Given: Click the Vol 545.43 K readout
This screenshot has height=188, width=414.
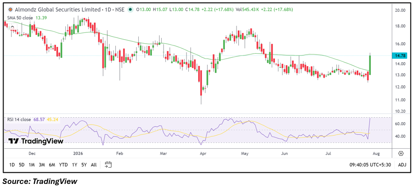Looking at the screenshot, I should [x=247, y=9].
